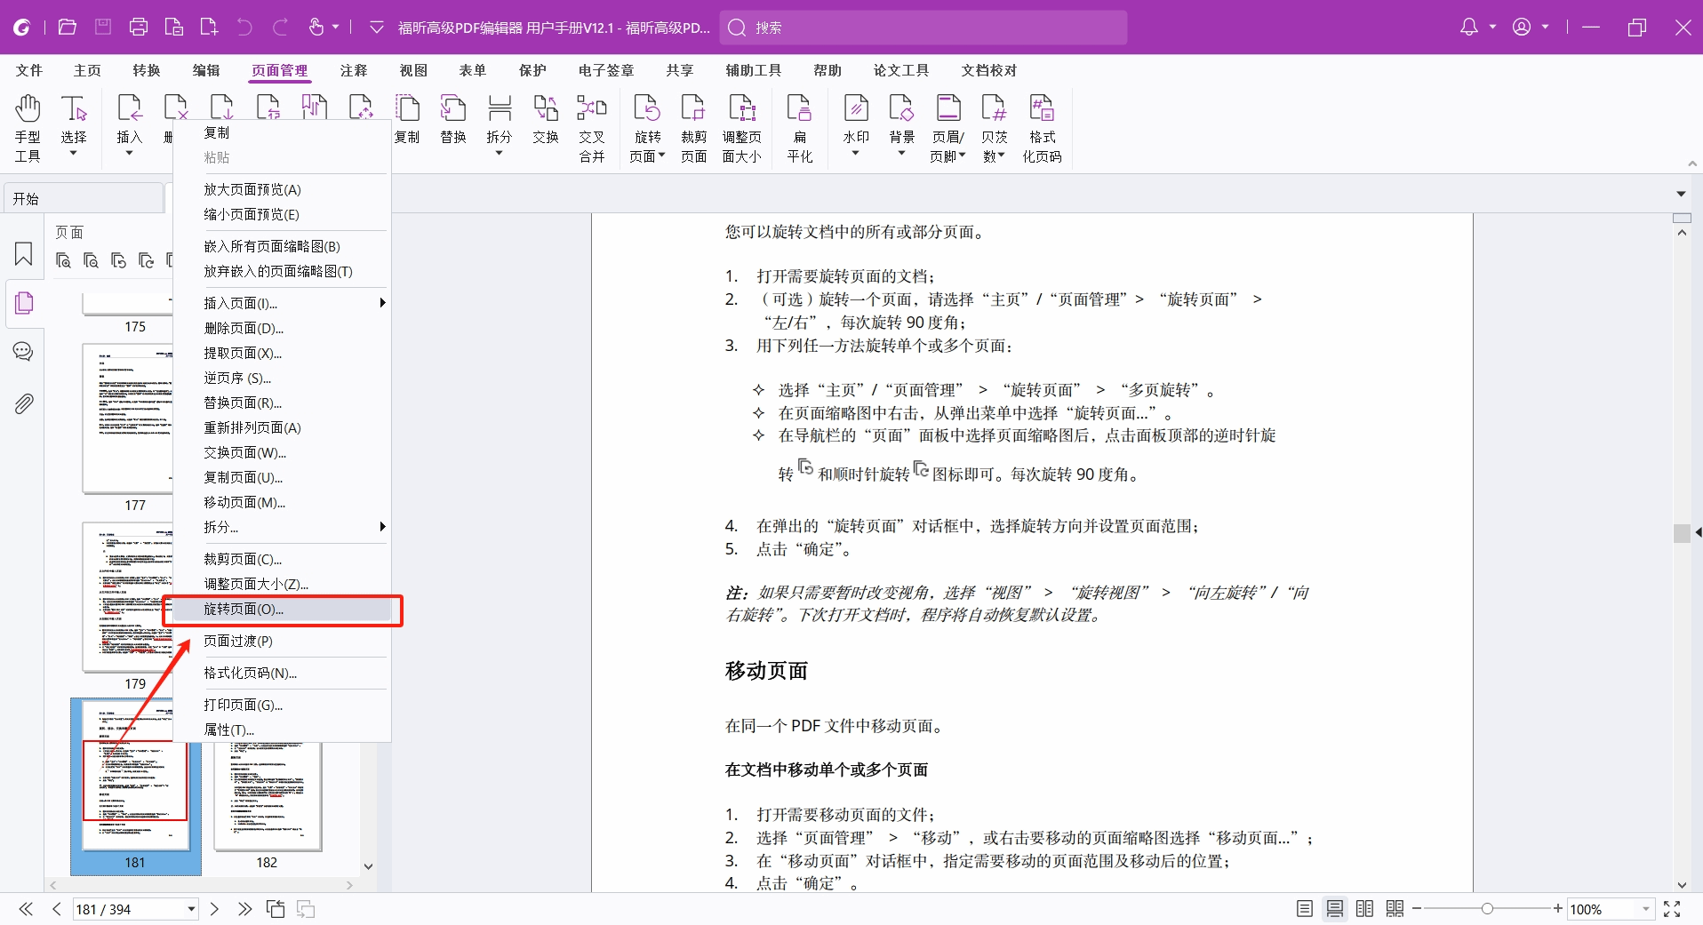The width and height of the screenshot is (1703, 925).
Task: Click the Format Page Numbers (格式化页码) icon
Action: (x=1041, y=128)
